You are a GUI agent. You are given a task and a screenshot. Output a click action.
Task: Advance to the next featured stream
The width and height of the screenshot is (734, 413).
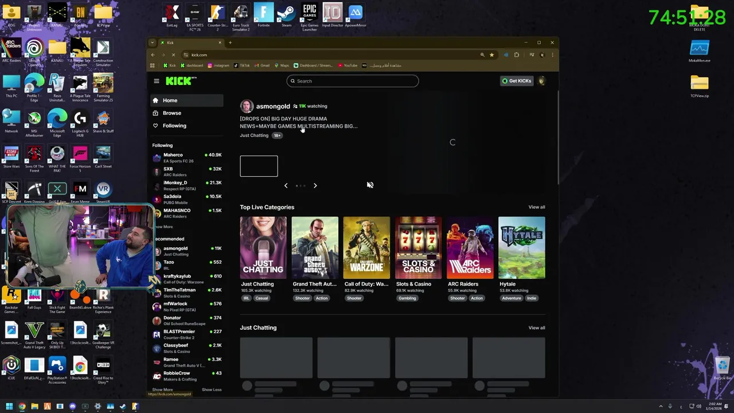(315, 185)
